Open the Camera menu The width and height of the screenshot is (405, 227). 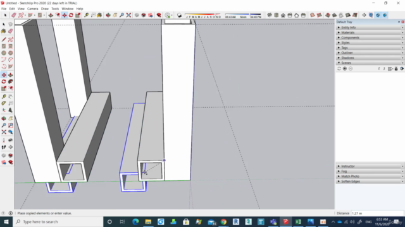[33, 9]
